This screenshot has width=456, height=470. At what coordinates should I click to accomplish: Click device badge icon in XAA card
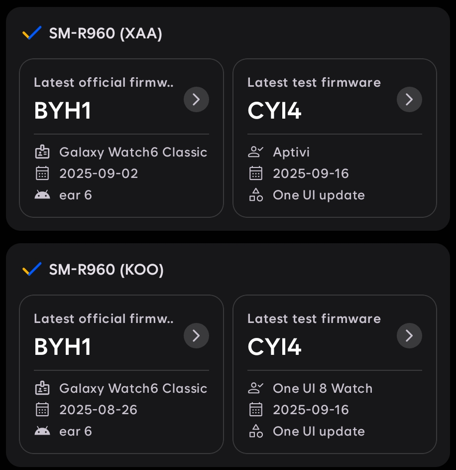click(x=42, y=152)
